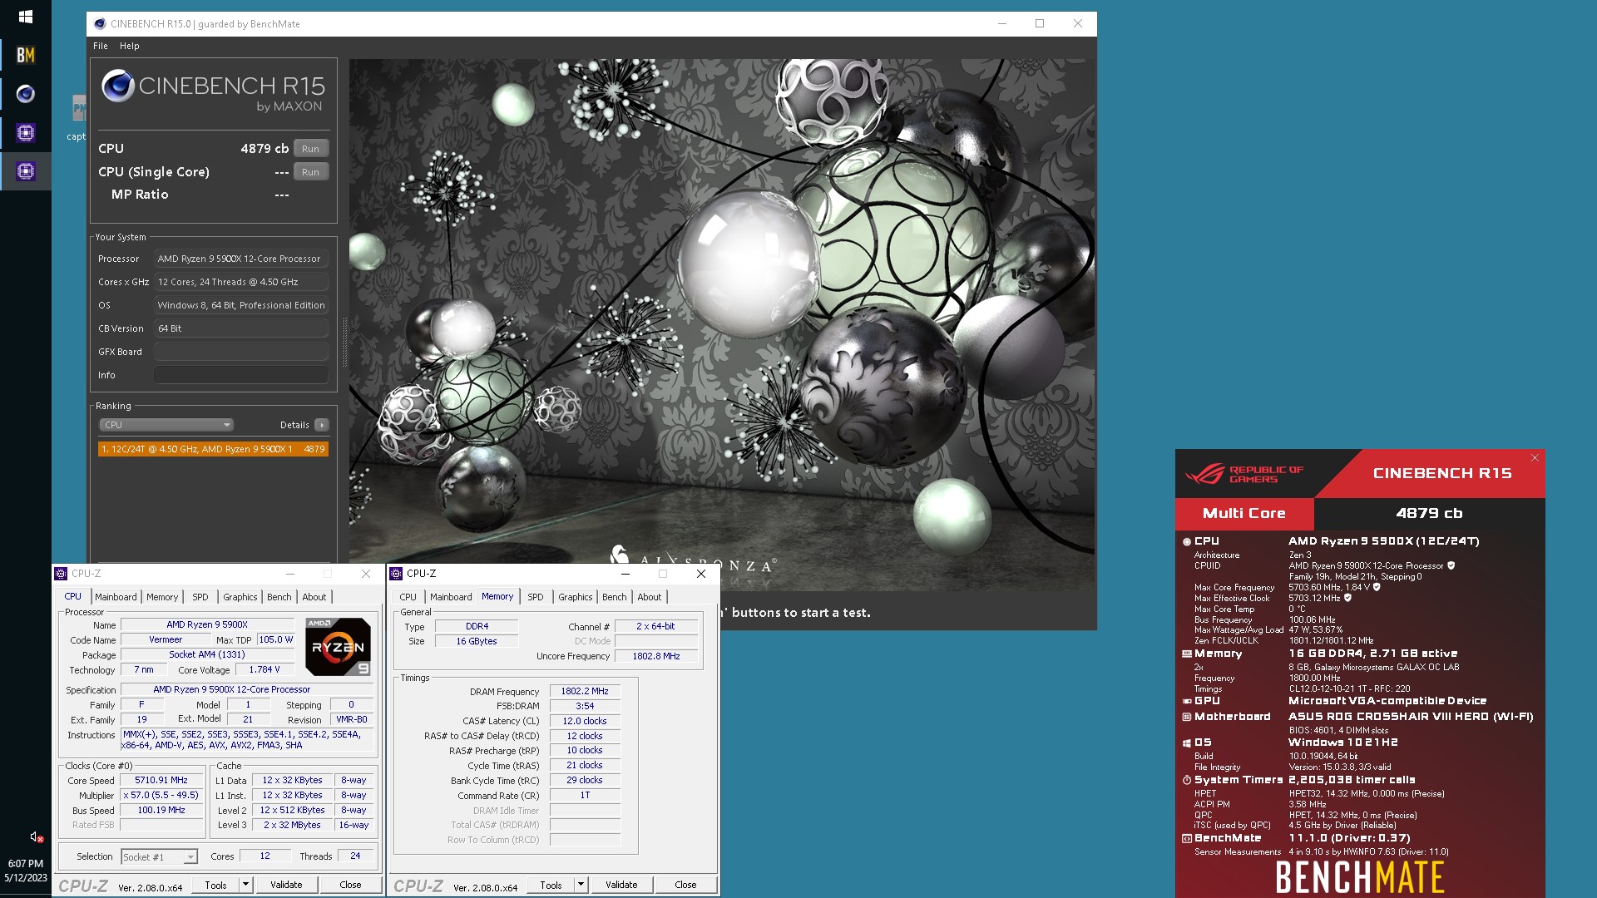Open the Windows Start menu
The width and height of the screenshot is (1597, 898).
click(x=25, y=17)
